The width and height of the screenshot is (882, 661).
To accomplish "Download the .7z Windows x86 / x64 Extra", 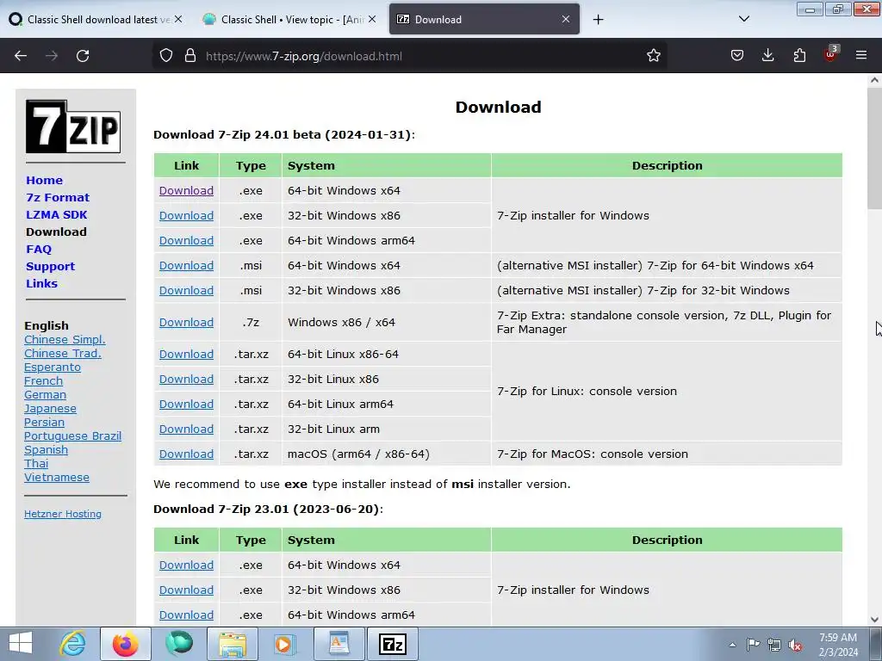I will [x=186, y=322].
